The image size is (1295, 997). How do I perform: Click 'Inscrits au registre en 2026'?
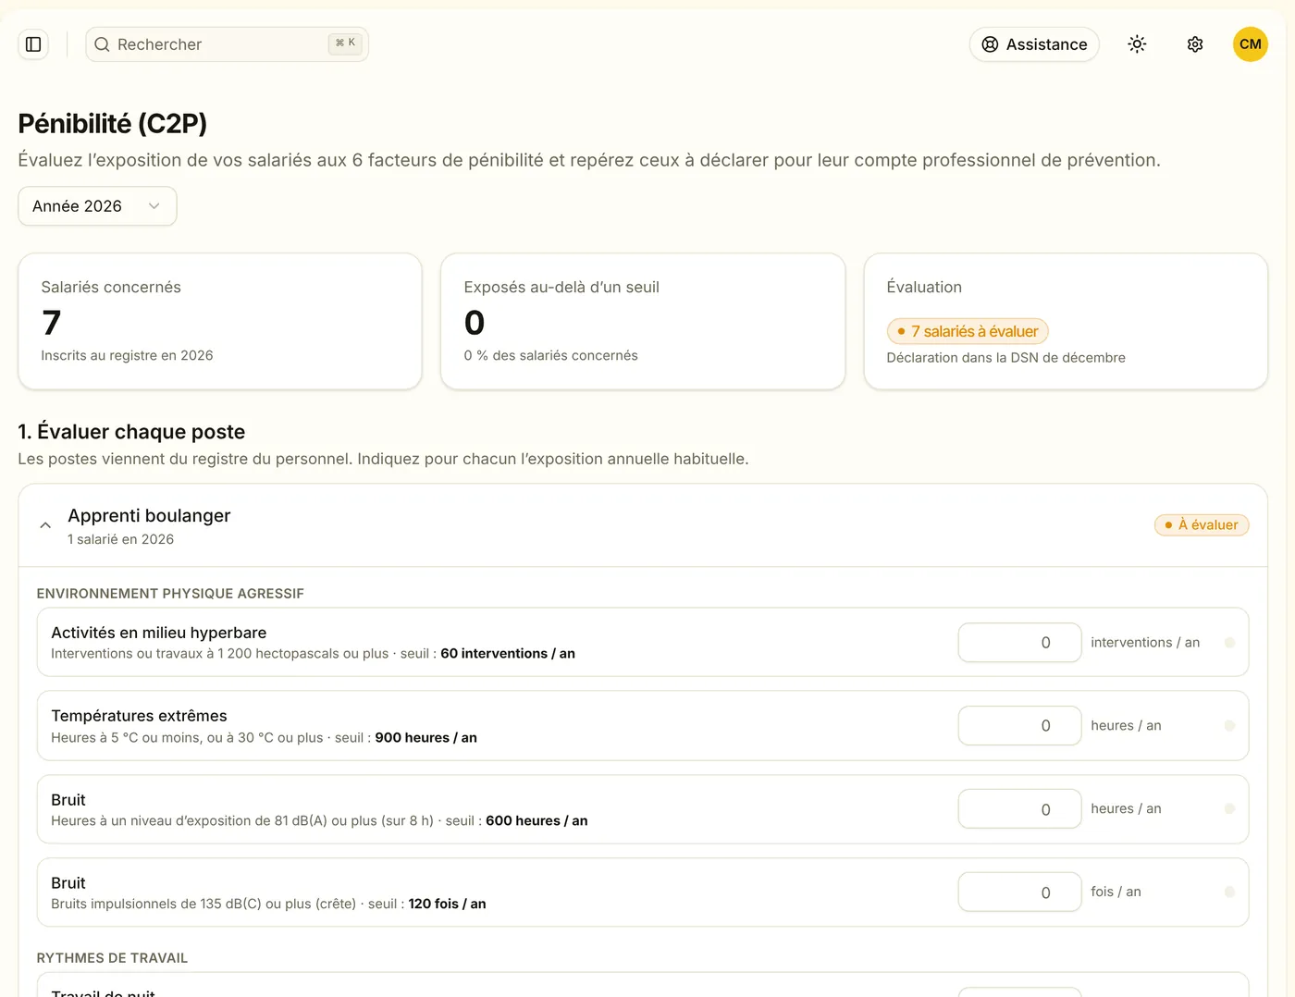tap(127, 356)
